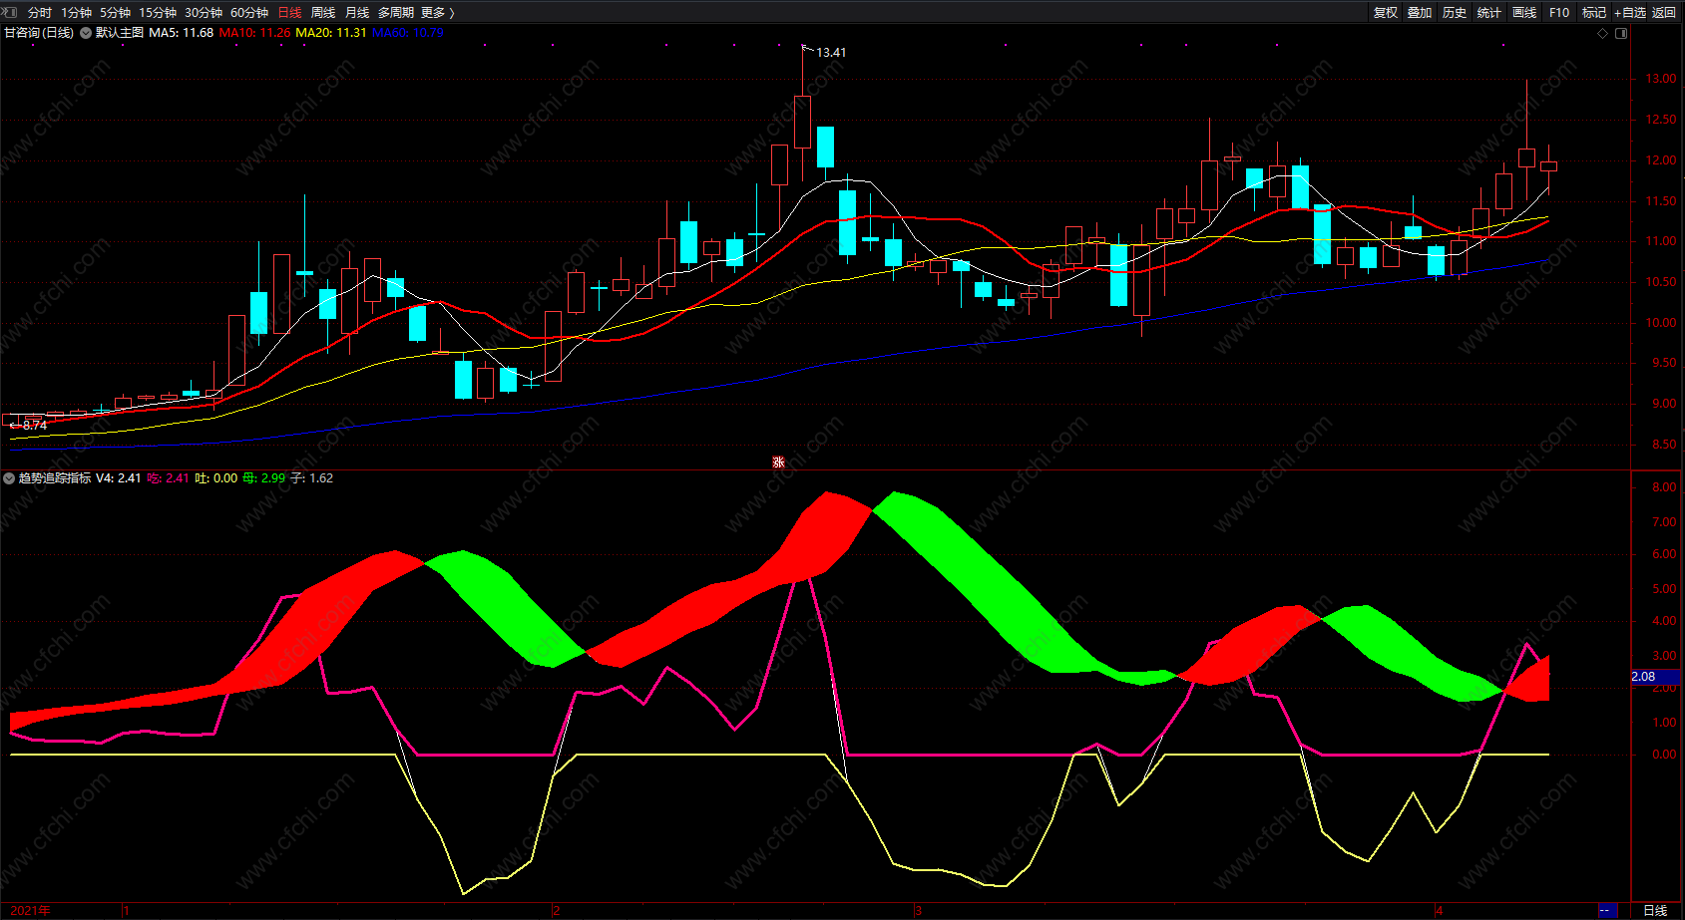Click the 子: 1.62 indicator value

[311, 478]
